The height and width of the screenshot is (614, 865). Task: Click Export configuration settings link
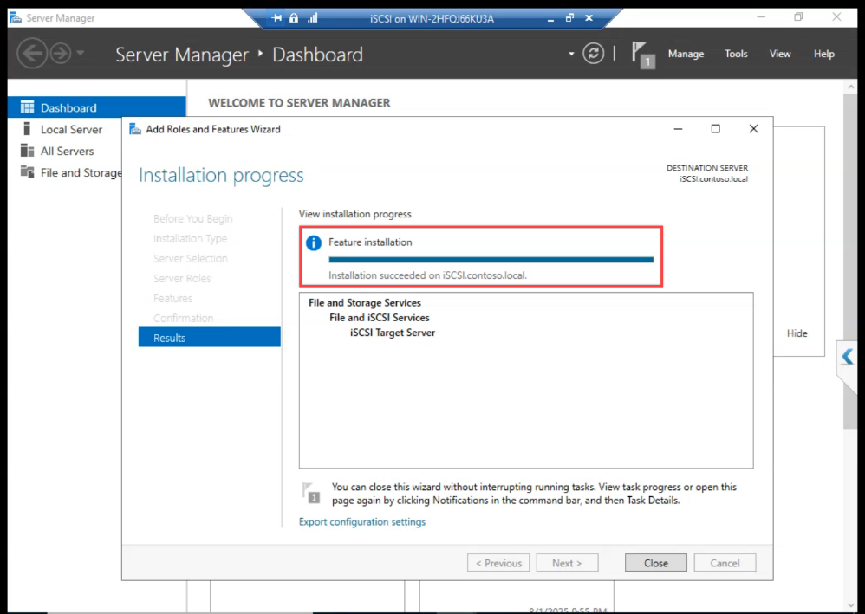(x=362, y=521)
